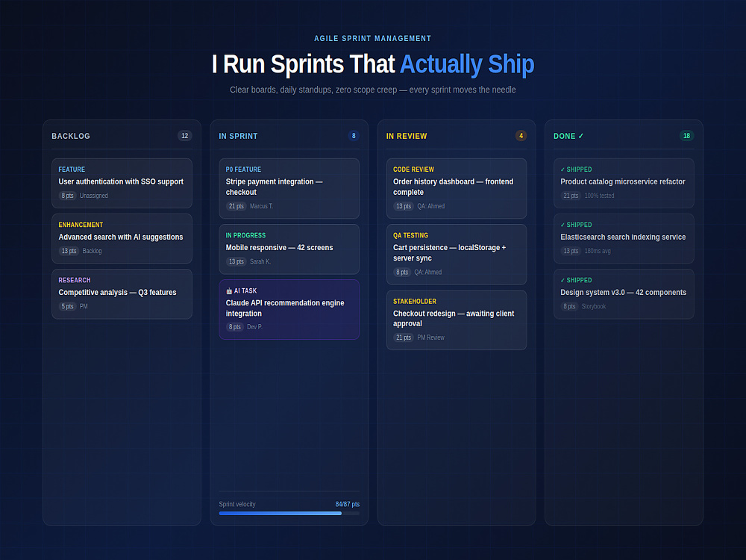Open Mobile responsive 42 screens card

point(289,249)
